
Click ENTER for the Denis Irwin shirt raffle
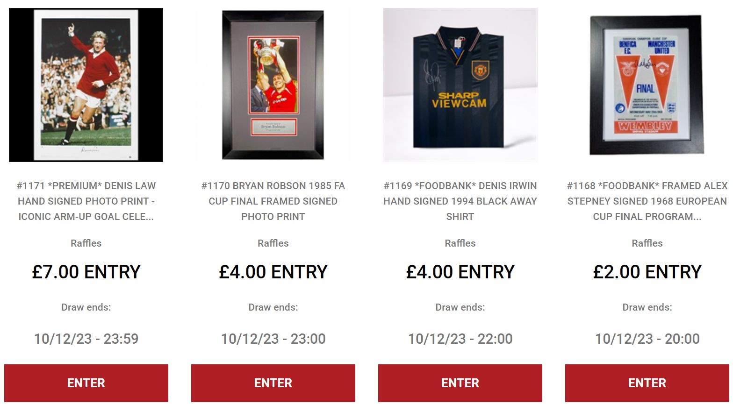pos(460,383)
